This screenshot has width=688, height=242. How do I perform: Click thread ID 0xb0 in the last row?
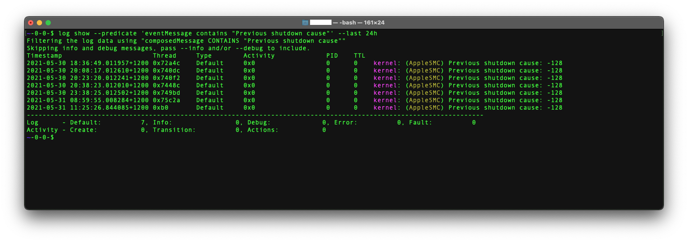tap(160, 108)
